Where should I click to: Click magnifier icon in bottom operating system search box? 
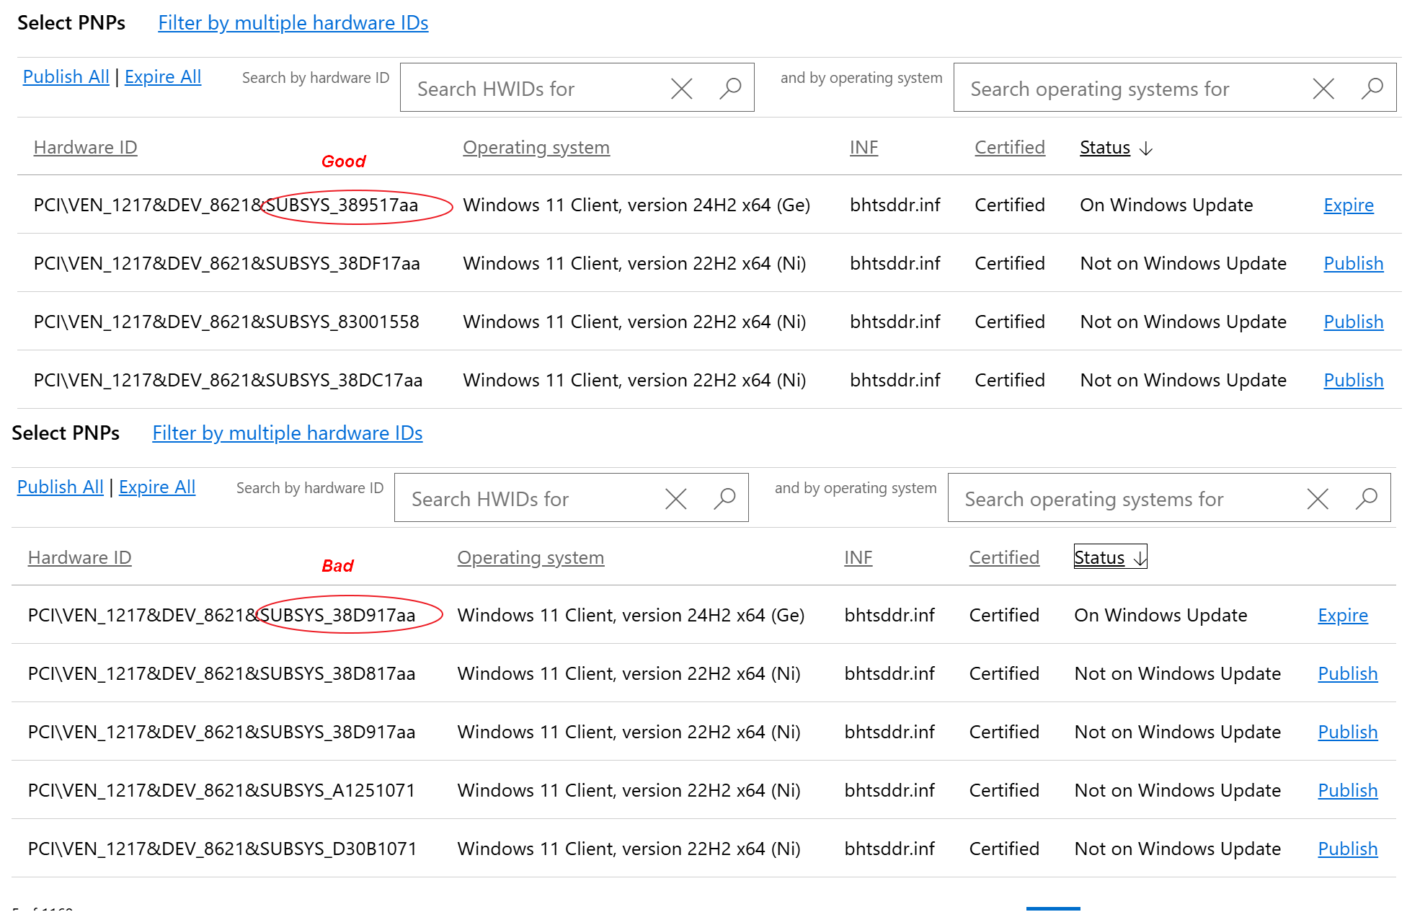click(x=1366, y=498)
